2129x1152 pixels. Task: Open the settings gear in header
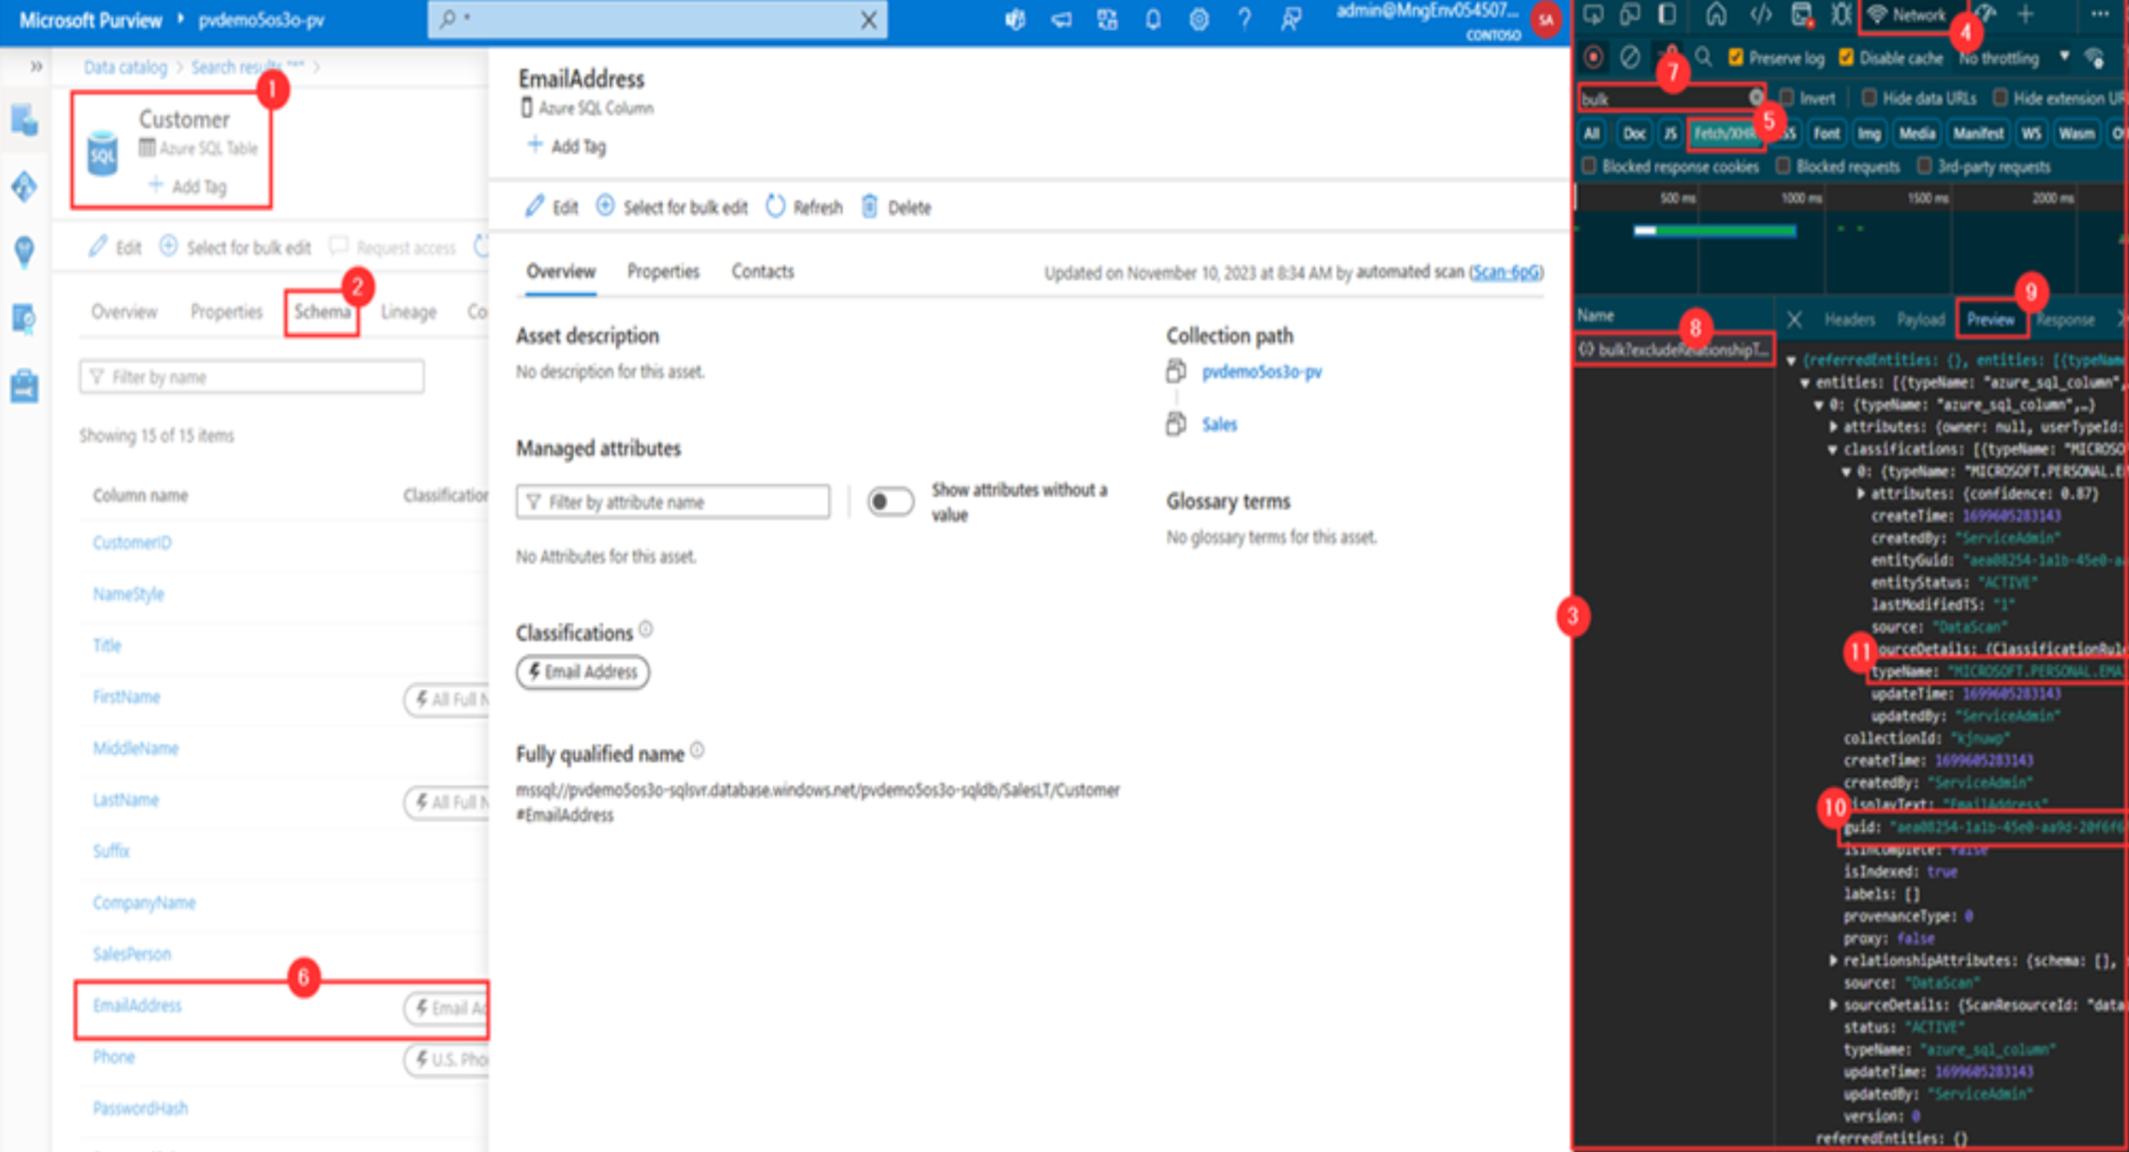click(x=1199, y=20)
